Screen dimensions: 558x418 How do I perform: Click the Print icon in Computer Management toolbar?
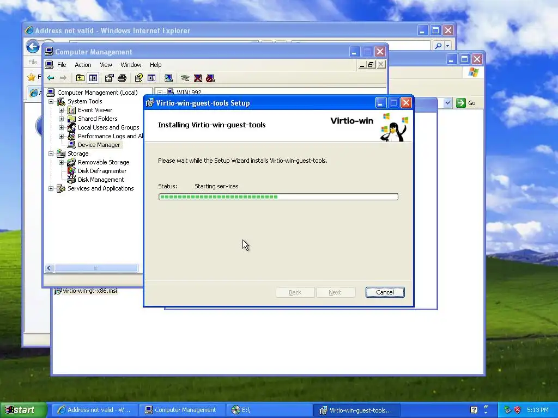coord(122,78)
